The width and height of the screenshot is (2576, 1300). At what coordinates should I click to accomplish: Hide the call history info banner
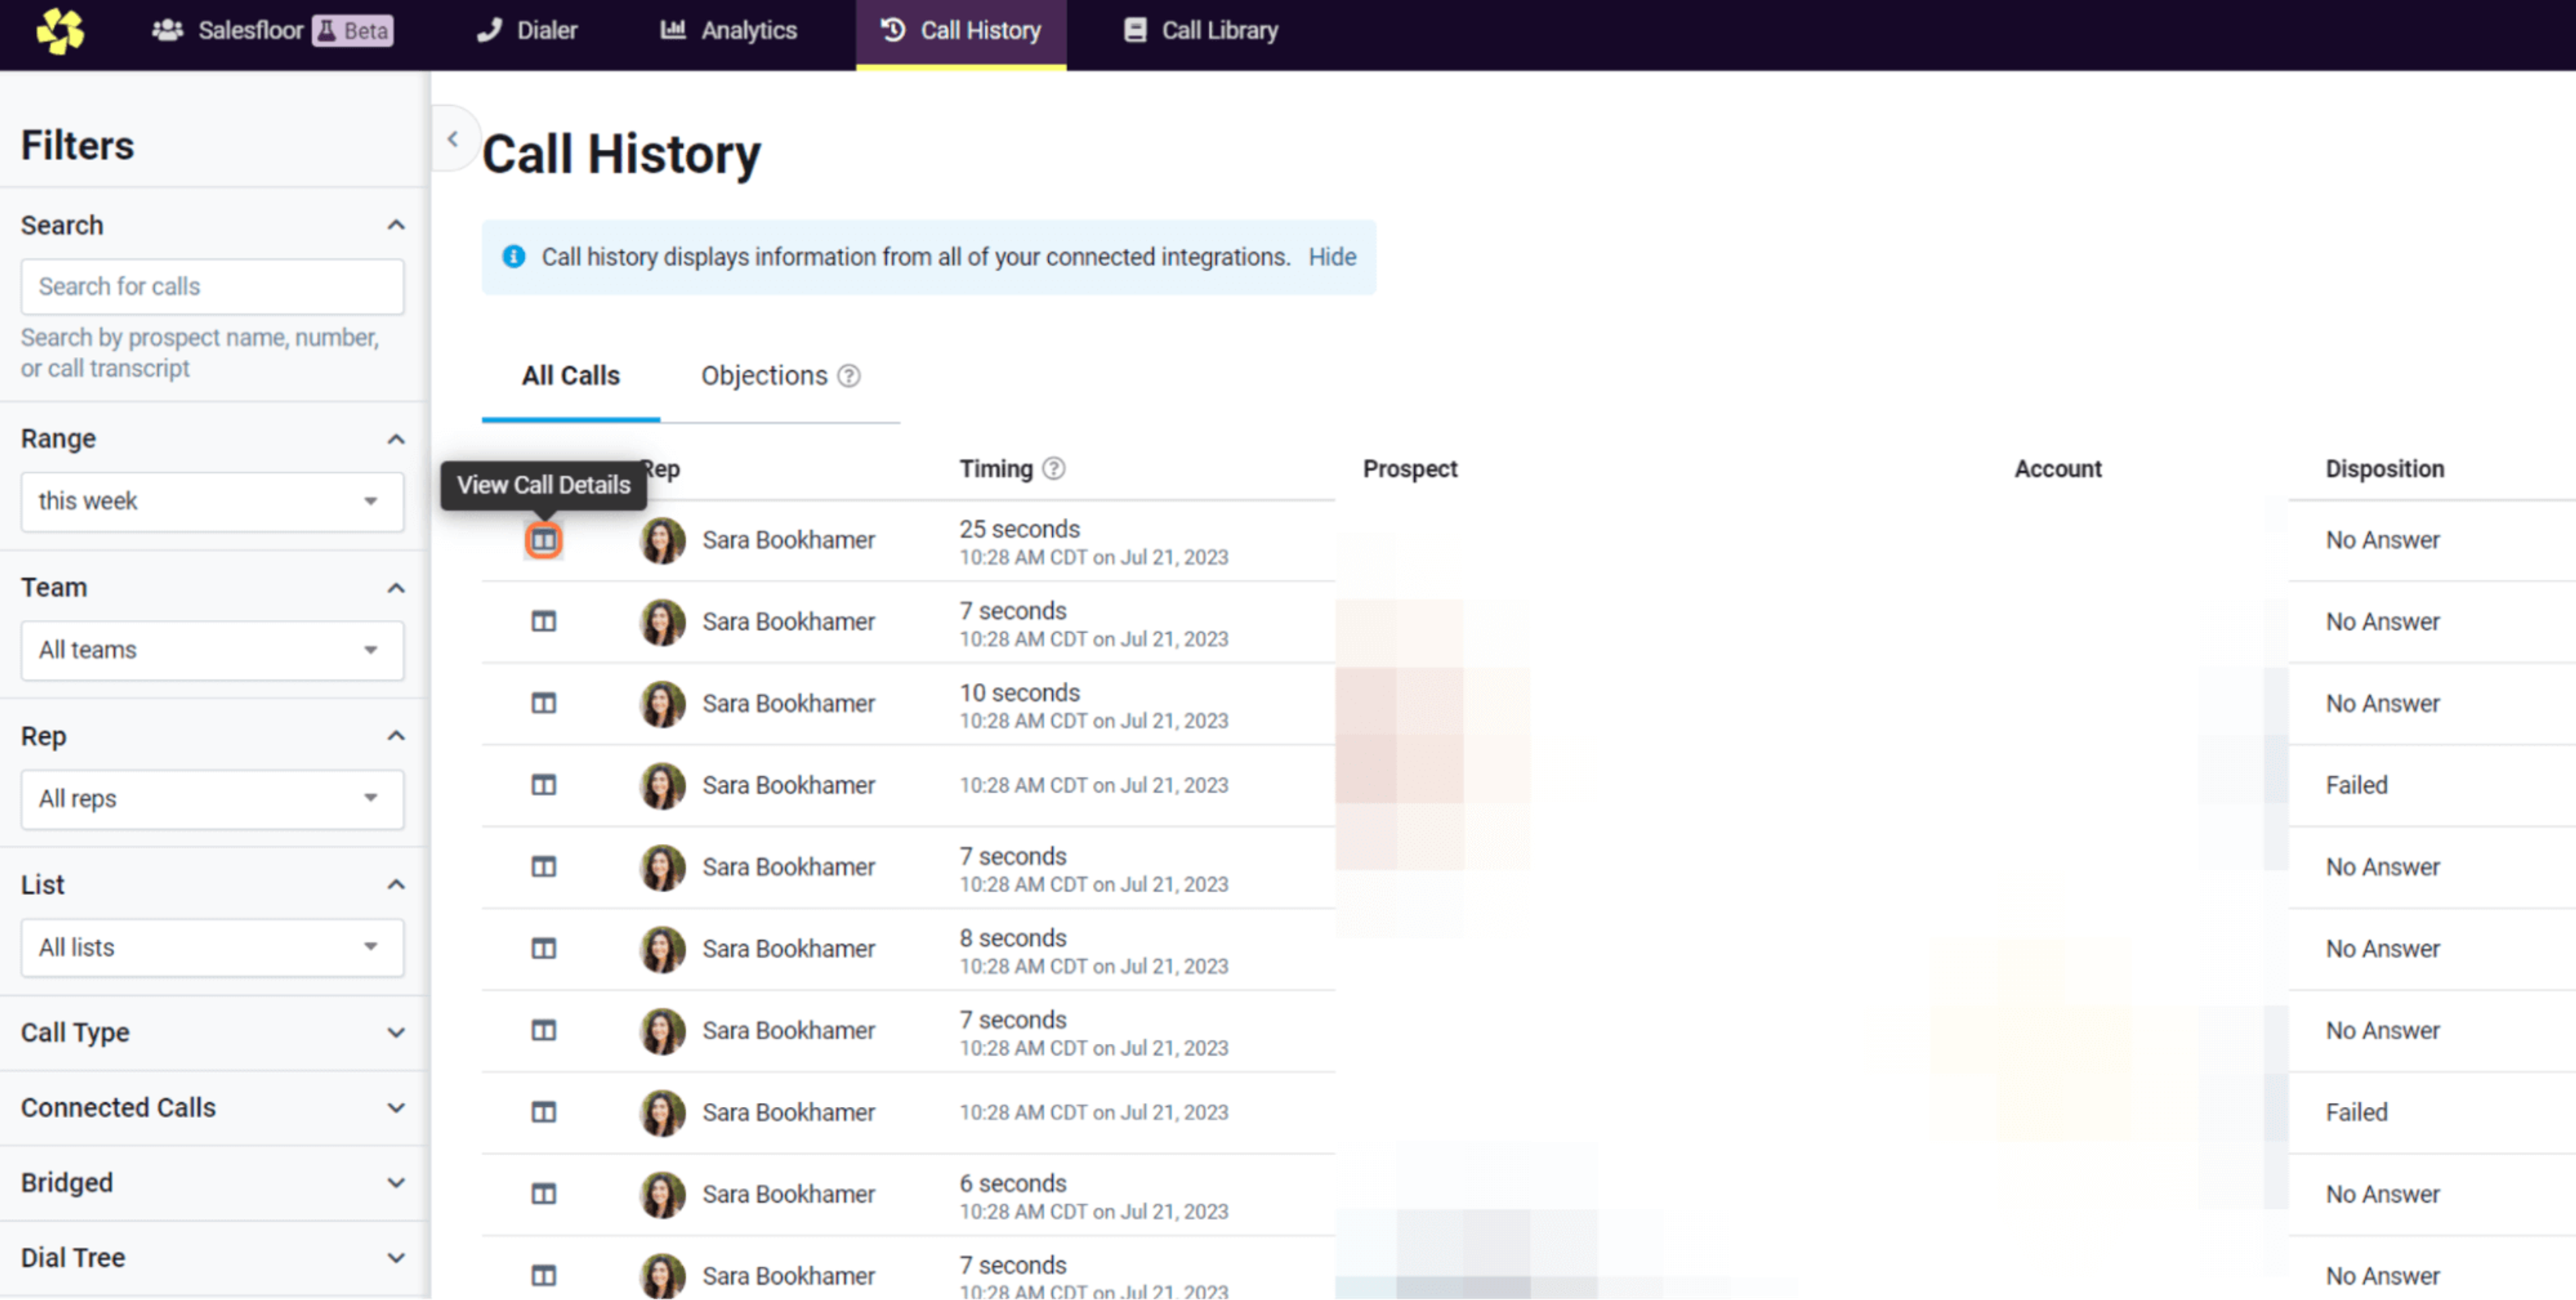1332,257
